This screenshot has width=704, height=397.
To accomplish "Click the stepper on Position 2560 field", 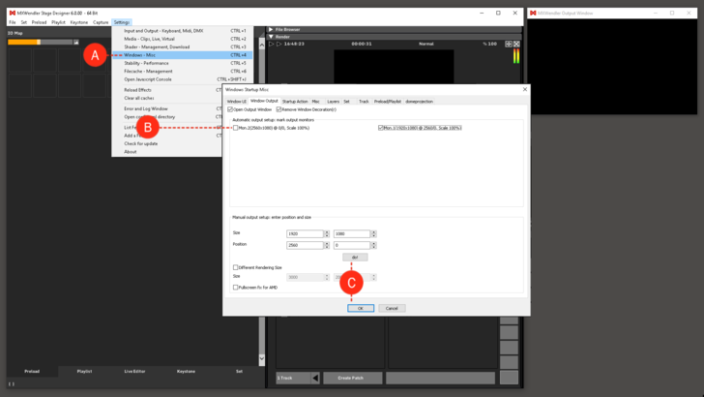I will (x=327, y=246).
